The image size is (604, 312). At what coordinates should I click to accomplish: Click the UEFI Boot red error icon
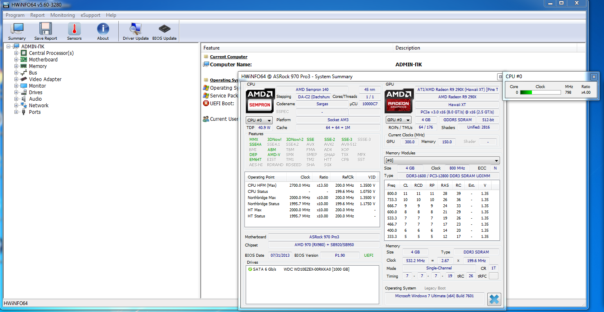206,103
